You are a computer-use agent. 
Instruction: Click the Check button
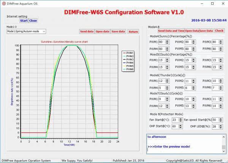click(219, 30)
